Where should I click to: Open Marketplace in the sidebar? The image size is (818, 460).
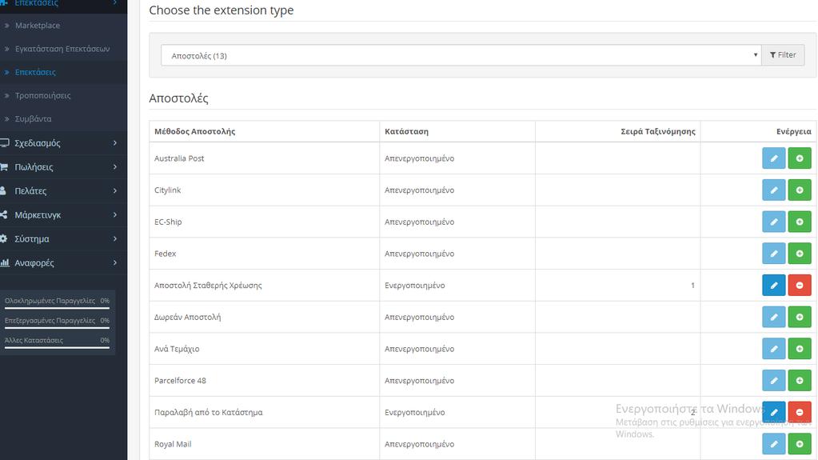tap(37, 25)
